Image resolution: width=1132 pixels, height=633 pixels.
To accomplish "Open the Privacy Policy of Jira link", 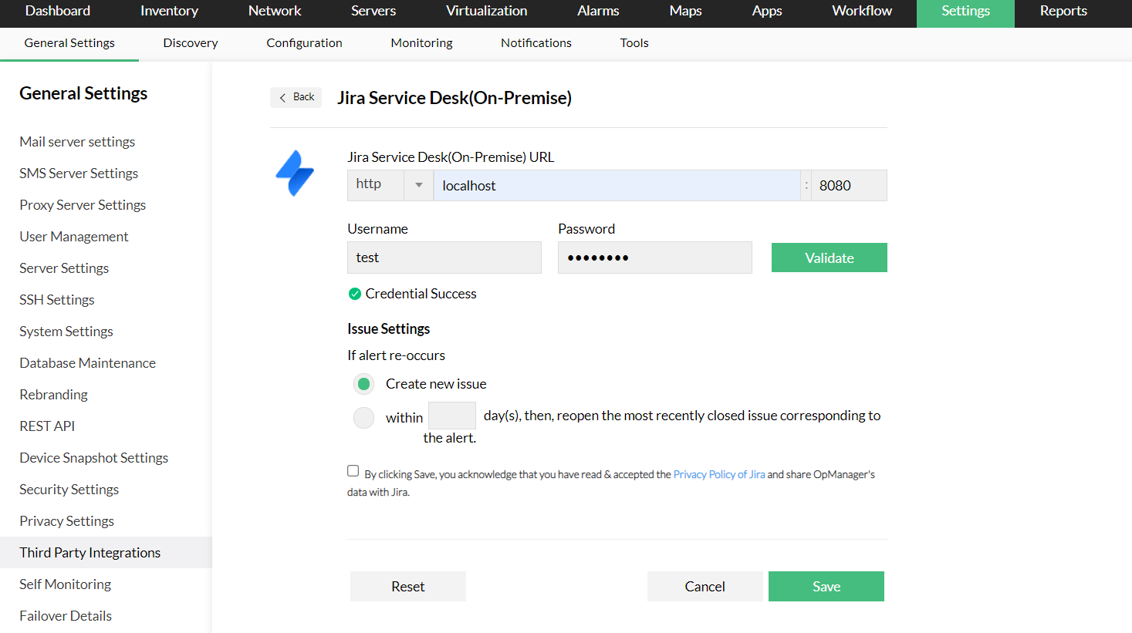I will [718, 474].
